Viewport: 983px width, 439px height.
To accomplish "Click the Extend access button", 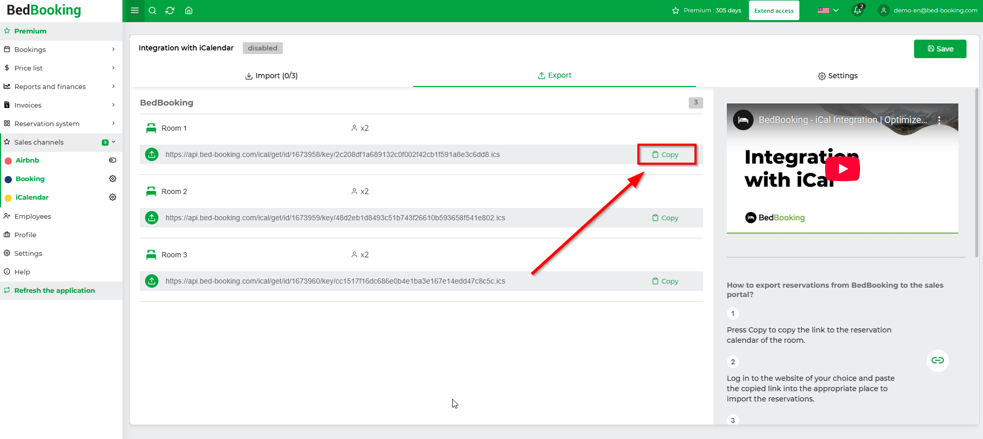I will 774,10.
